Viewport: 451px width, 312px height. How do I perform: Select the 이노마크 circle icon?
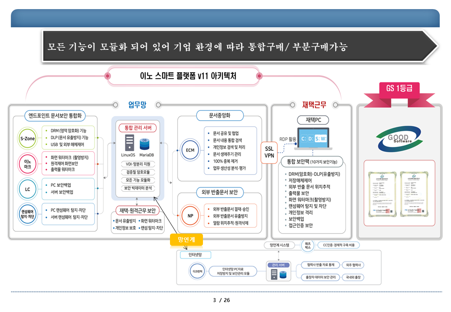click(28, 164)
